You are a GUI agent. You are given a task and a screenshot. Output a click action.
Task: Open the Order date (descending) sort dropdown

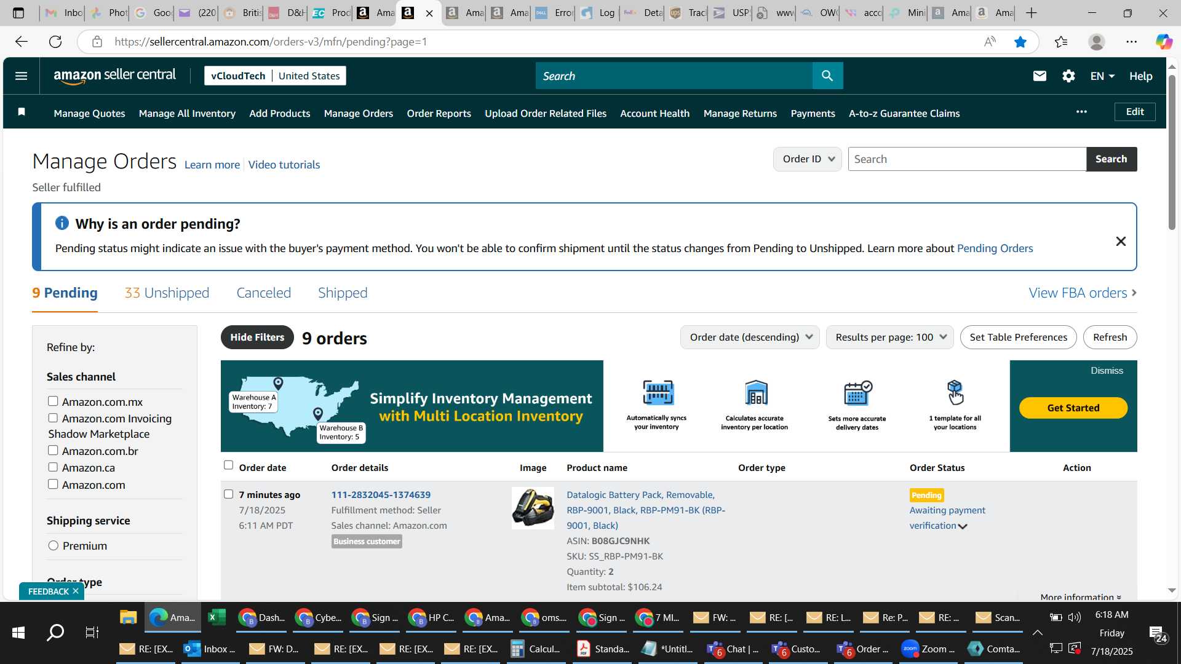[x=750, y=337]
